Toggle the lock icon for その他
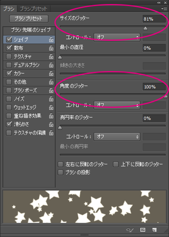This screenshot has height=237, width=169. [x=51, y=82]
